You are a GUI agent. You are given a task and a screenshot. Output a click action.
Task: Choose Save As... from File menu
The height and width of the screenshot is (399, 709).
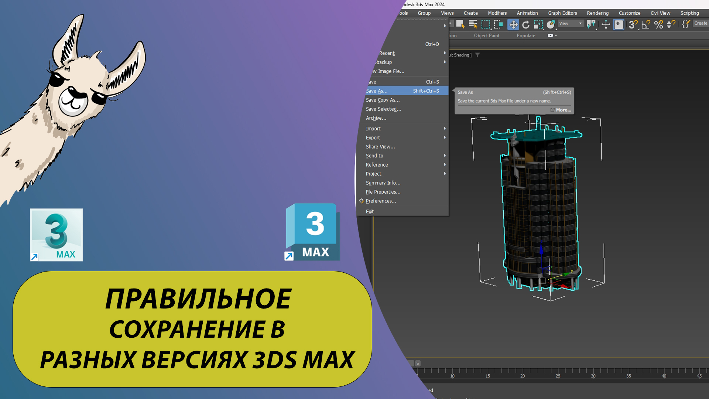click(x=377, y=91)
